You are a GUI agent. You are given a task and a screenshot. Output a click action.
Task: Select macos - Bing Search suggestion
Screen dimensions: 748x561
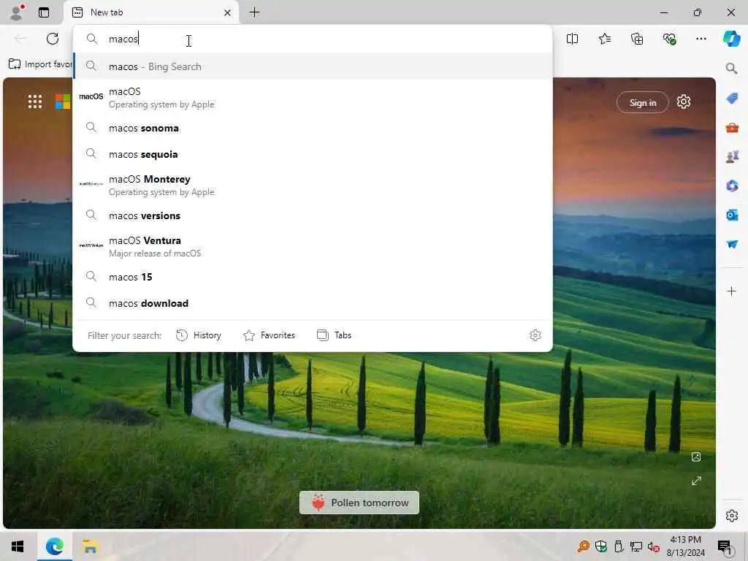(313, 66)
